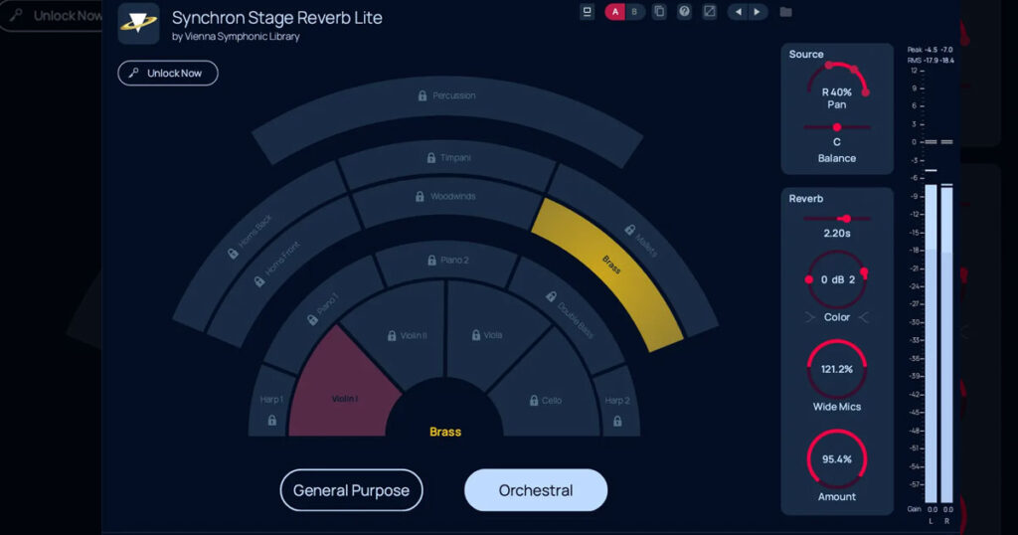Click the Amount knob showing 95.4%
1018x535 pixels.
pos(837,459)
